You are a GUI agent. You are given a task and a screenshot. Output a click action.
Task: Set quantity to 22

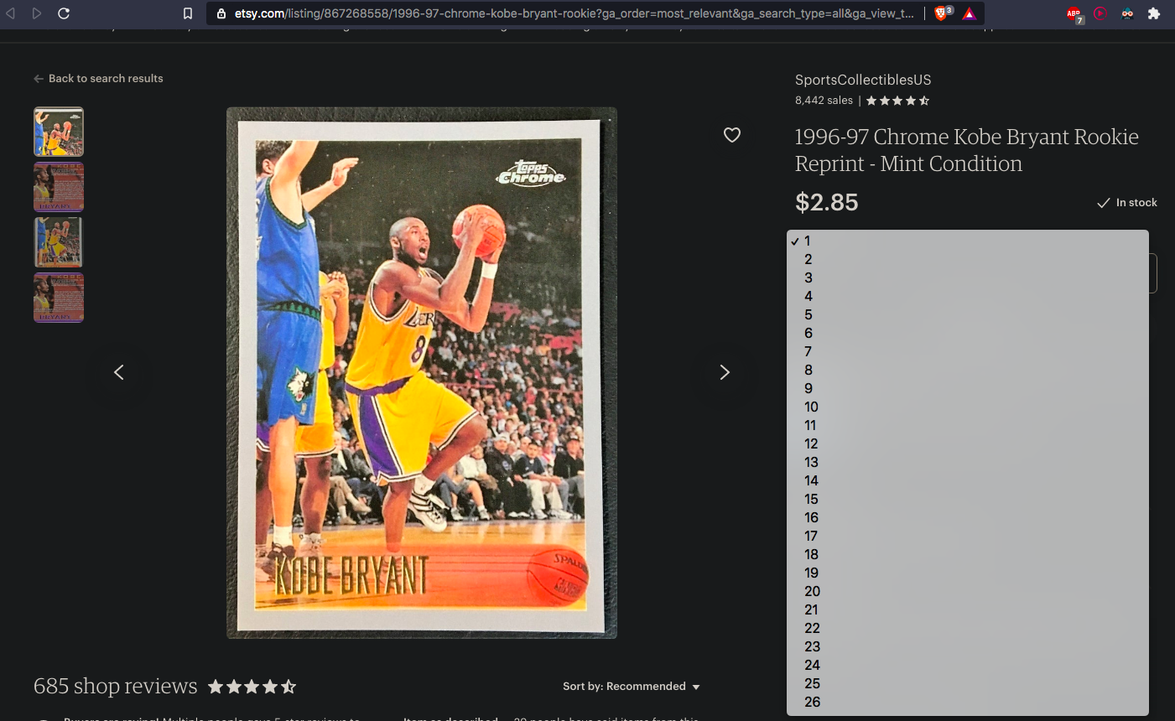point(968,628)
